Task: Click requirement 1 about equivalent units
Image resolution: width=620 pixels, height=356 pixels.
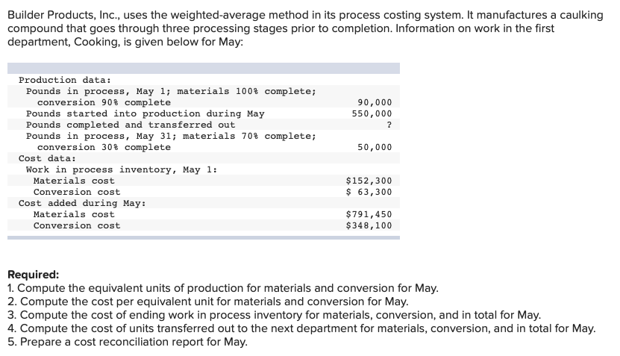Action: point(223,288)
